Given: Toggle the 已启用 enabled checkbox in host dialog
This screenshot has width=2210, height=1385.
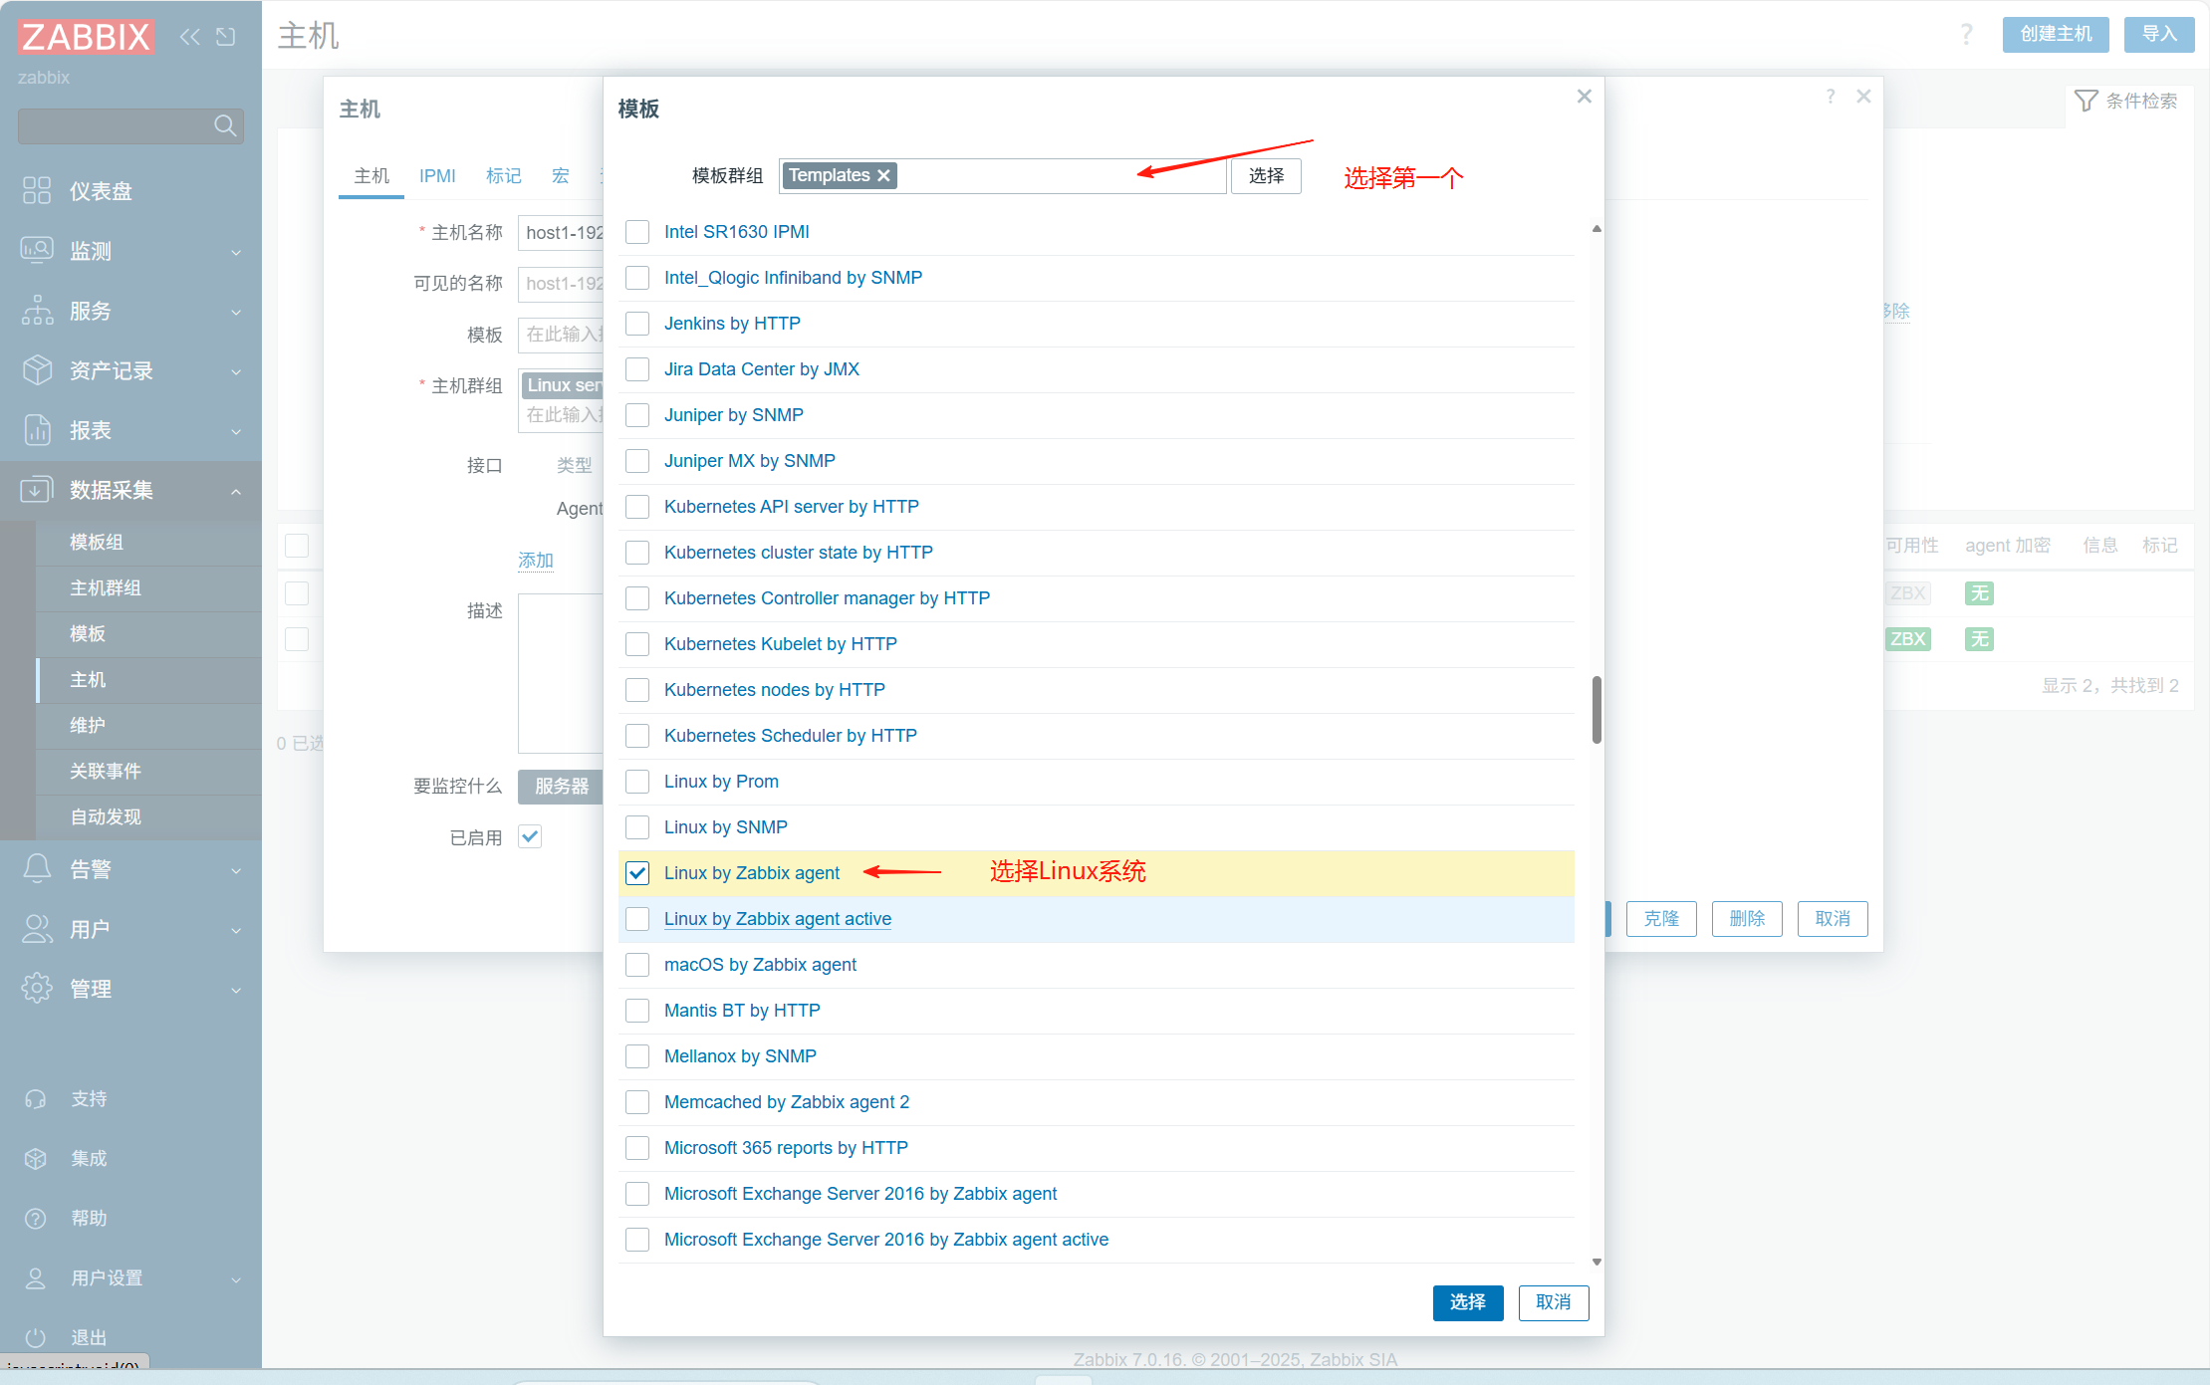Looking at the screenshot, I should point(530,836).
